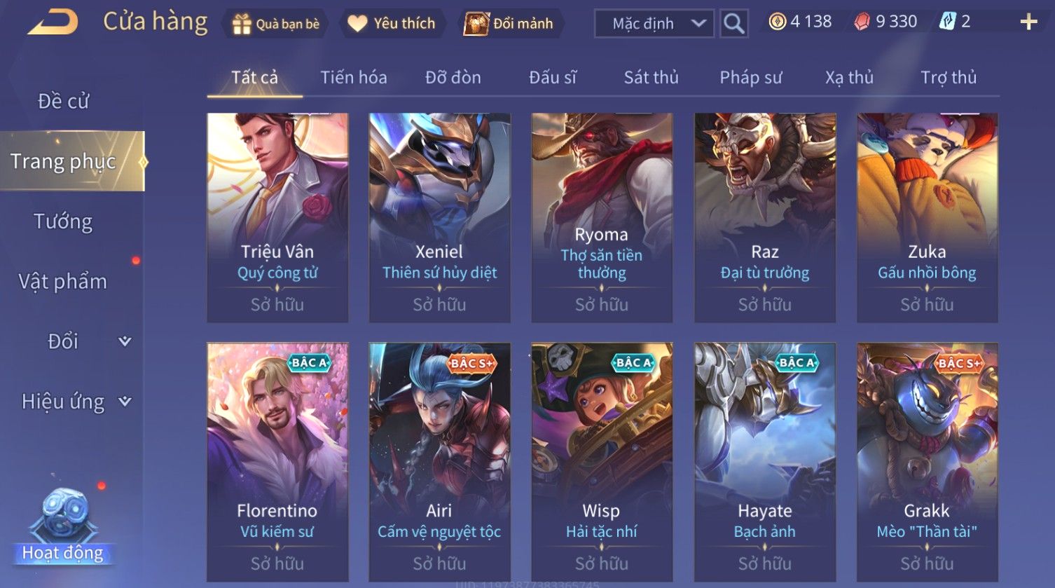Select Tướng in the sidebar
The image size is (1055, 588).
click(x=63, y=221)
